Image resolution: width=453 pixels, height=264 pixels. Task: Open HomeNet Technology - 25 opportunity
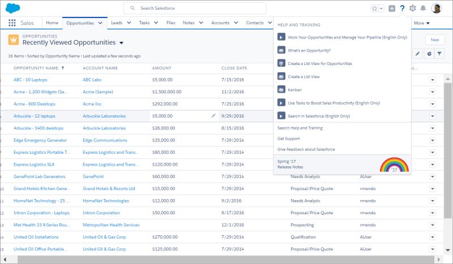click(41, 201)
